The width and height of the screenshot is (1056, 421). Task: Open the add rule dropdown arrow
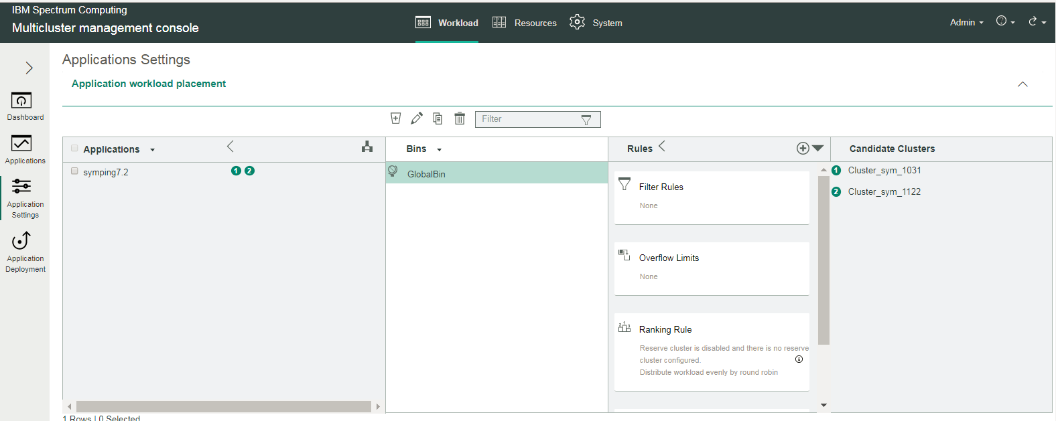pos(818,149)
